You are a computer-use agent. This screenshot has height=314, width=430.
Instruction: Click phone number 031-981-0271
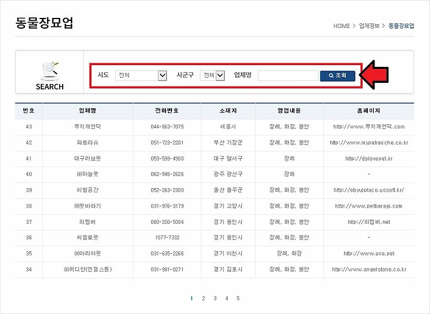167,269
